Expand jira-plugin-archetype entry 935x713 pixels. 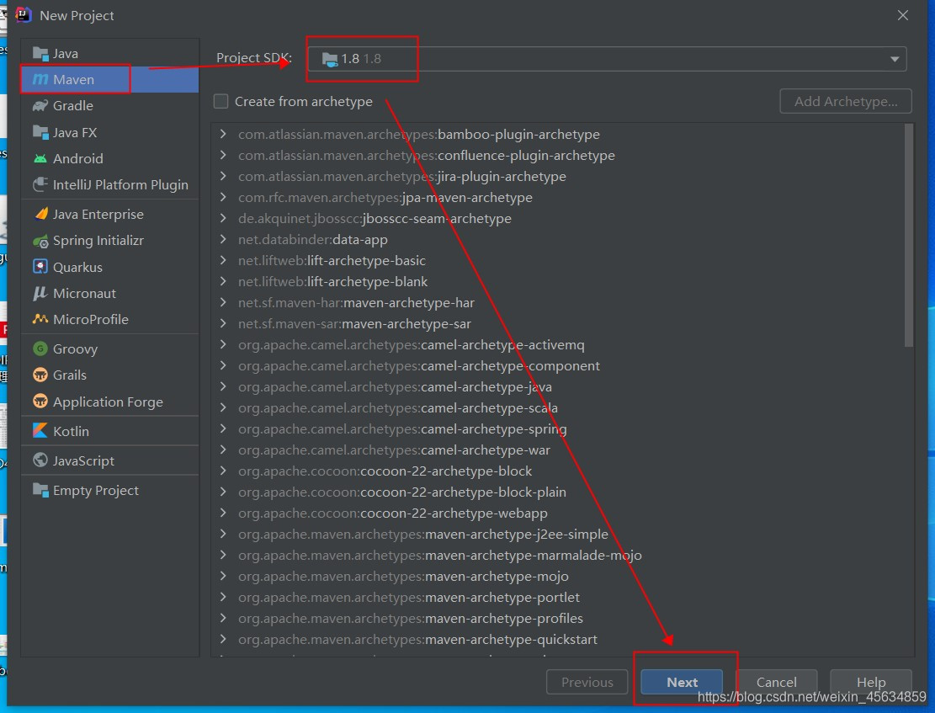223,176
